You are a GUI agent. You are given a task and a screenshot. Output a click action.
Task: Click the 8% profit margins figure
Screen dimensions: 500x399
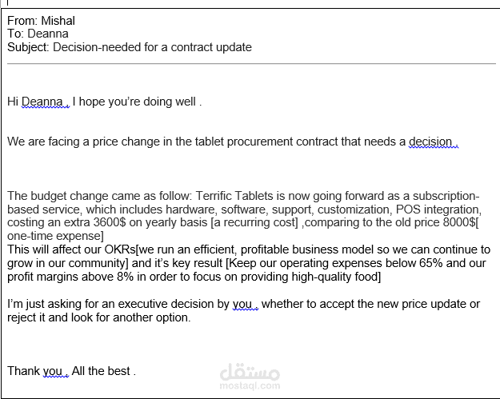[125, 277]
